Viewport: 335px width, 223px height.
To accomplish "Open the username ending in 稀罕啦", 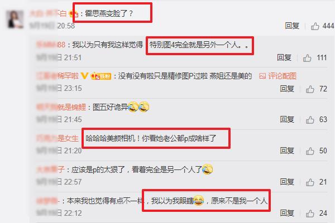I will (58, 76).
